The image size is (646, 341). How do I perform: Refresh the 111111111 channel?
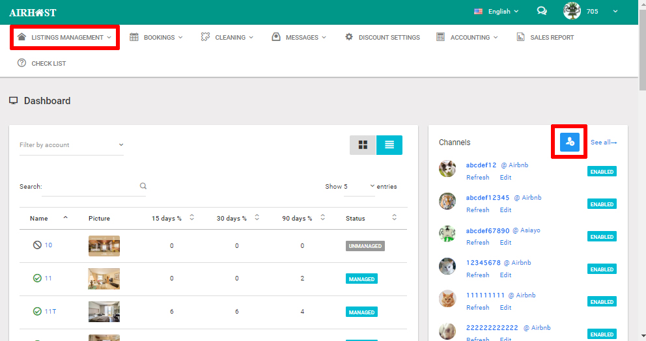pyautogui.click(x=478, y=308)
